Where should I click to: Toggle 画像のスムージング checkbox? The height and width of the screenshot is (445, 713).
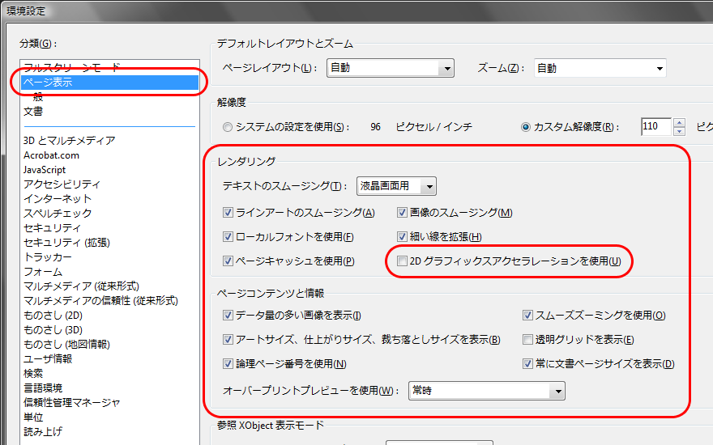(402, 213)
